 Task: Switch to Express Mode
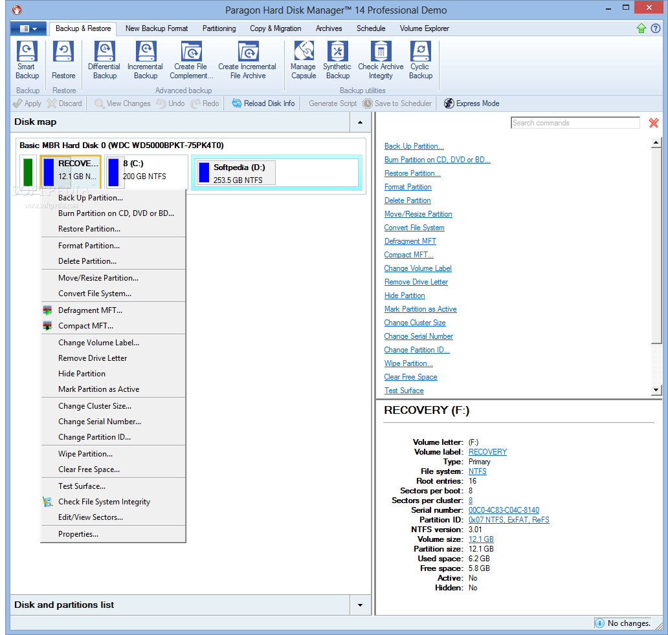click(472, 103)
